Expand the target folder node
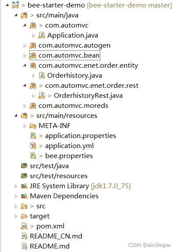Screen dimensions: 177x252 click(16, 216)
